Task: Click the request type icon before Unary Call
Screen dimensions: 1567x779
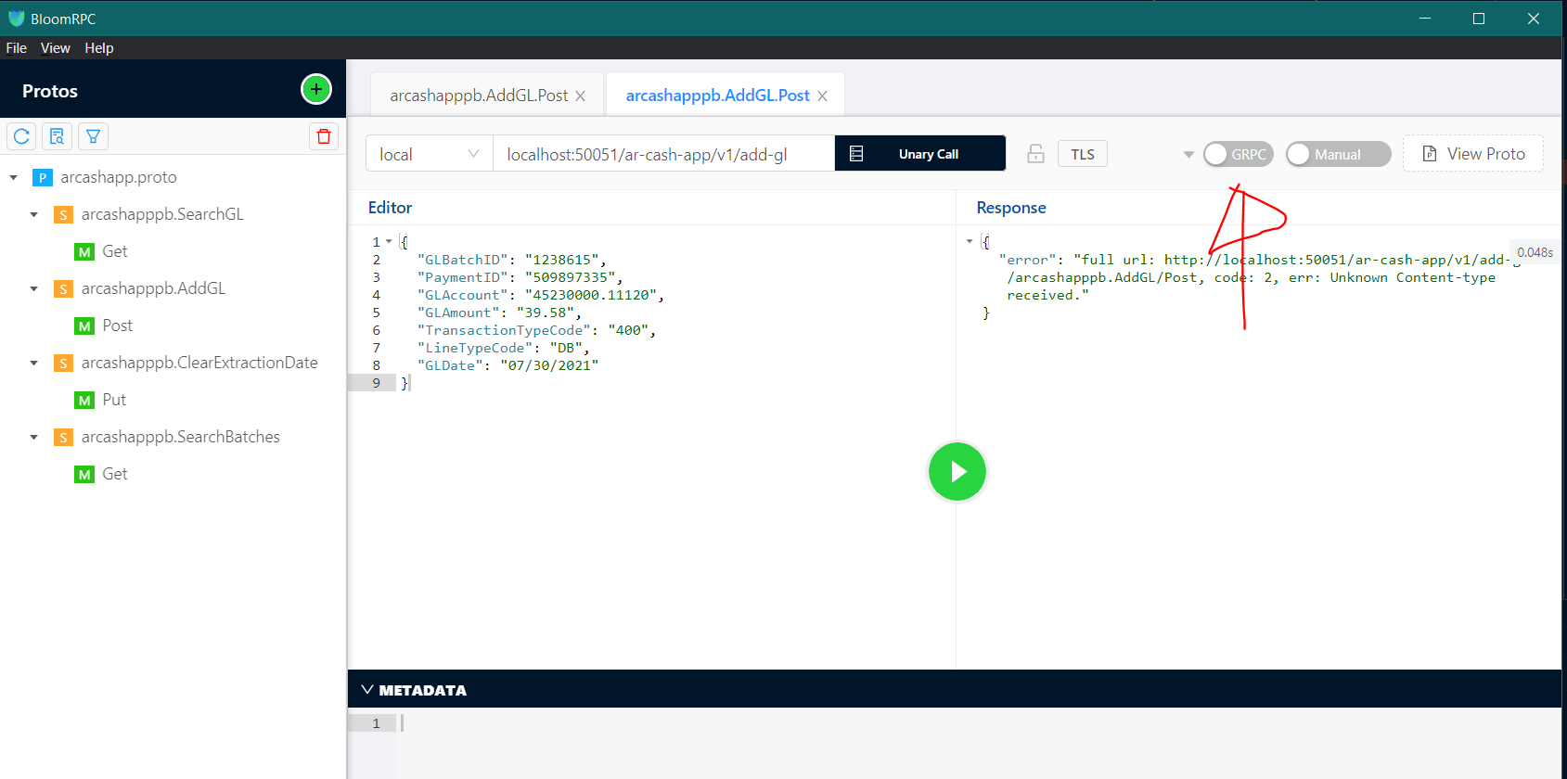Action: [x=856, y=154]
